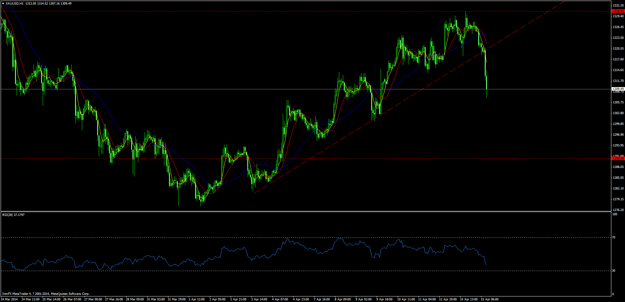This screenshot has height=302, width=625.
Task: Click price scale value 1326.45
Action: pyautogui.click(x=618, y=27)
